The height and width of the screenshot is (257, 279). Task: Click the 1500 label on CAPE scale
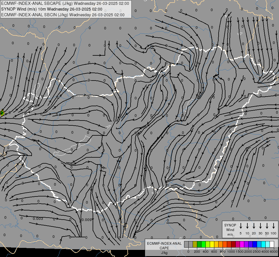[x=239, y=252]
